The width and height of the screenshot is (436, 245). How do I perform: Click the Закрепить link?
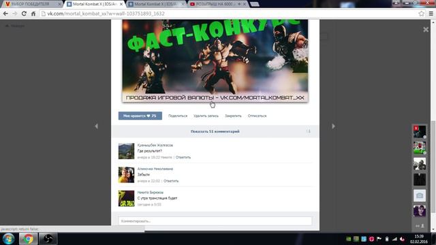(x=233, y=116)
